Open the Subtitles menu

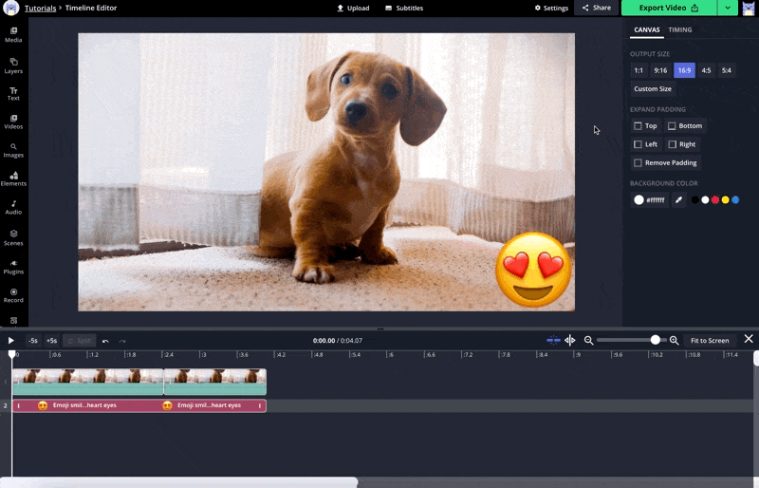[404, 8]
